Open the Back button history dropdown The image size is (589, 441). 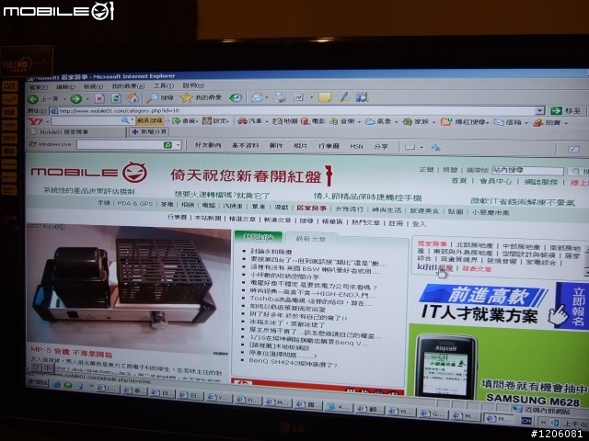(64, 99)
